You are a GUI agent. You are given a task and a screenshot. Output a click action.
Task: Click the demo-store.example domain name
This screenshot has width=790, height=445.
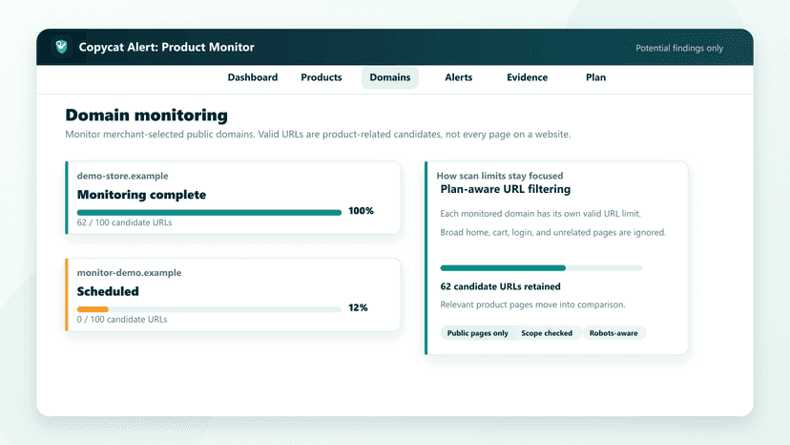click(122, 176)
